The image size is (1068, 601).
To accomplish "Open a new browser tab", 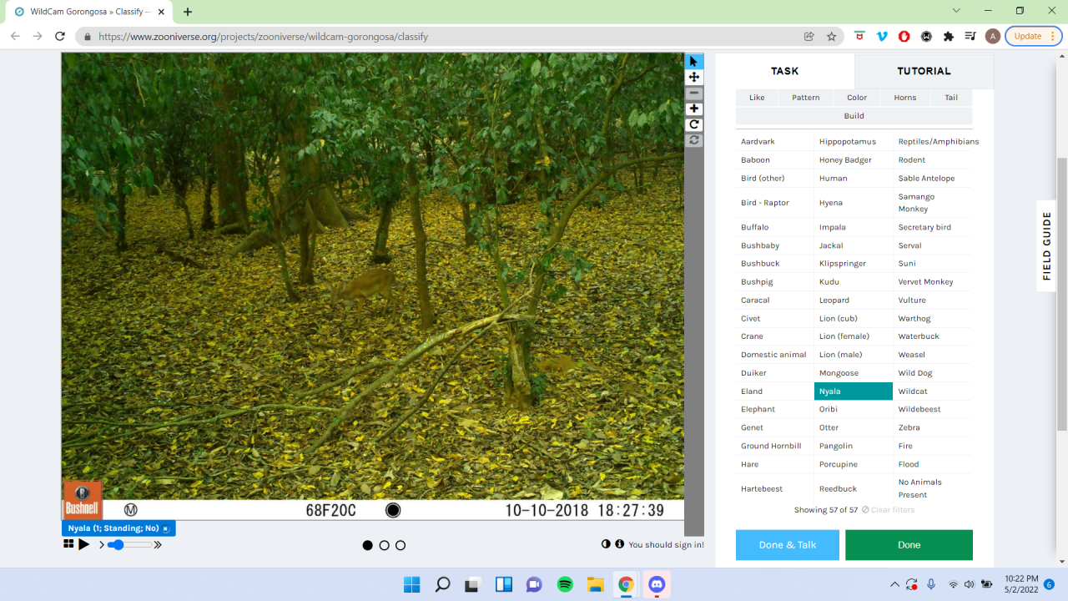I will 188,12.
